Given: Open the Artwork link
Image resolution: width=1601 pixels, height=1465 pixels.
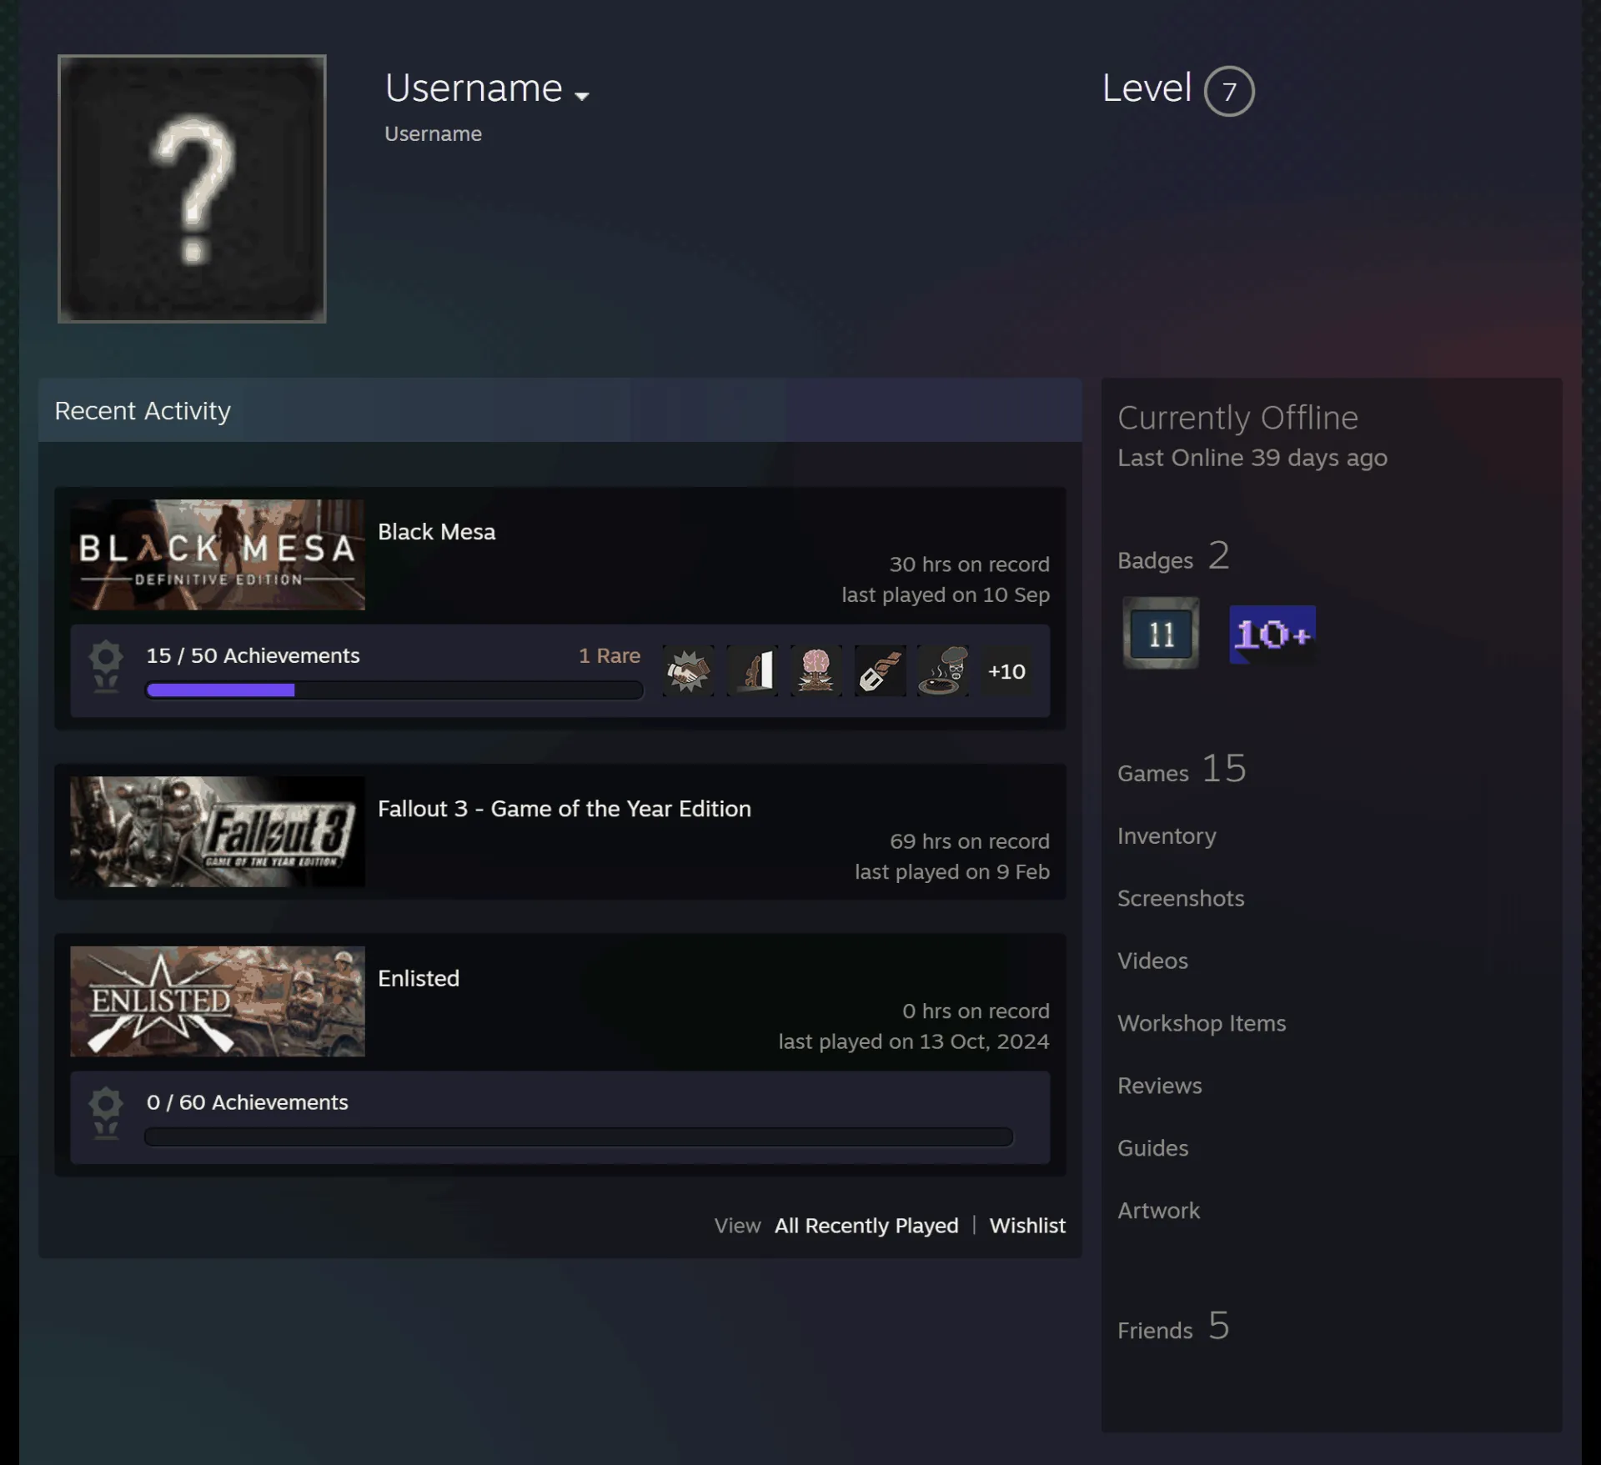Looking at the screenshot, I should (1158, 1212).
